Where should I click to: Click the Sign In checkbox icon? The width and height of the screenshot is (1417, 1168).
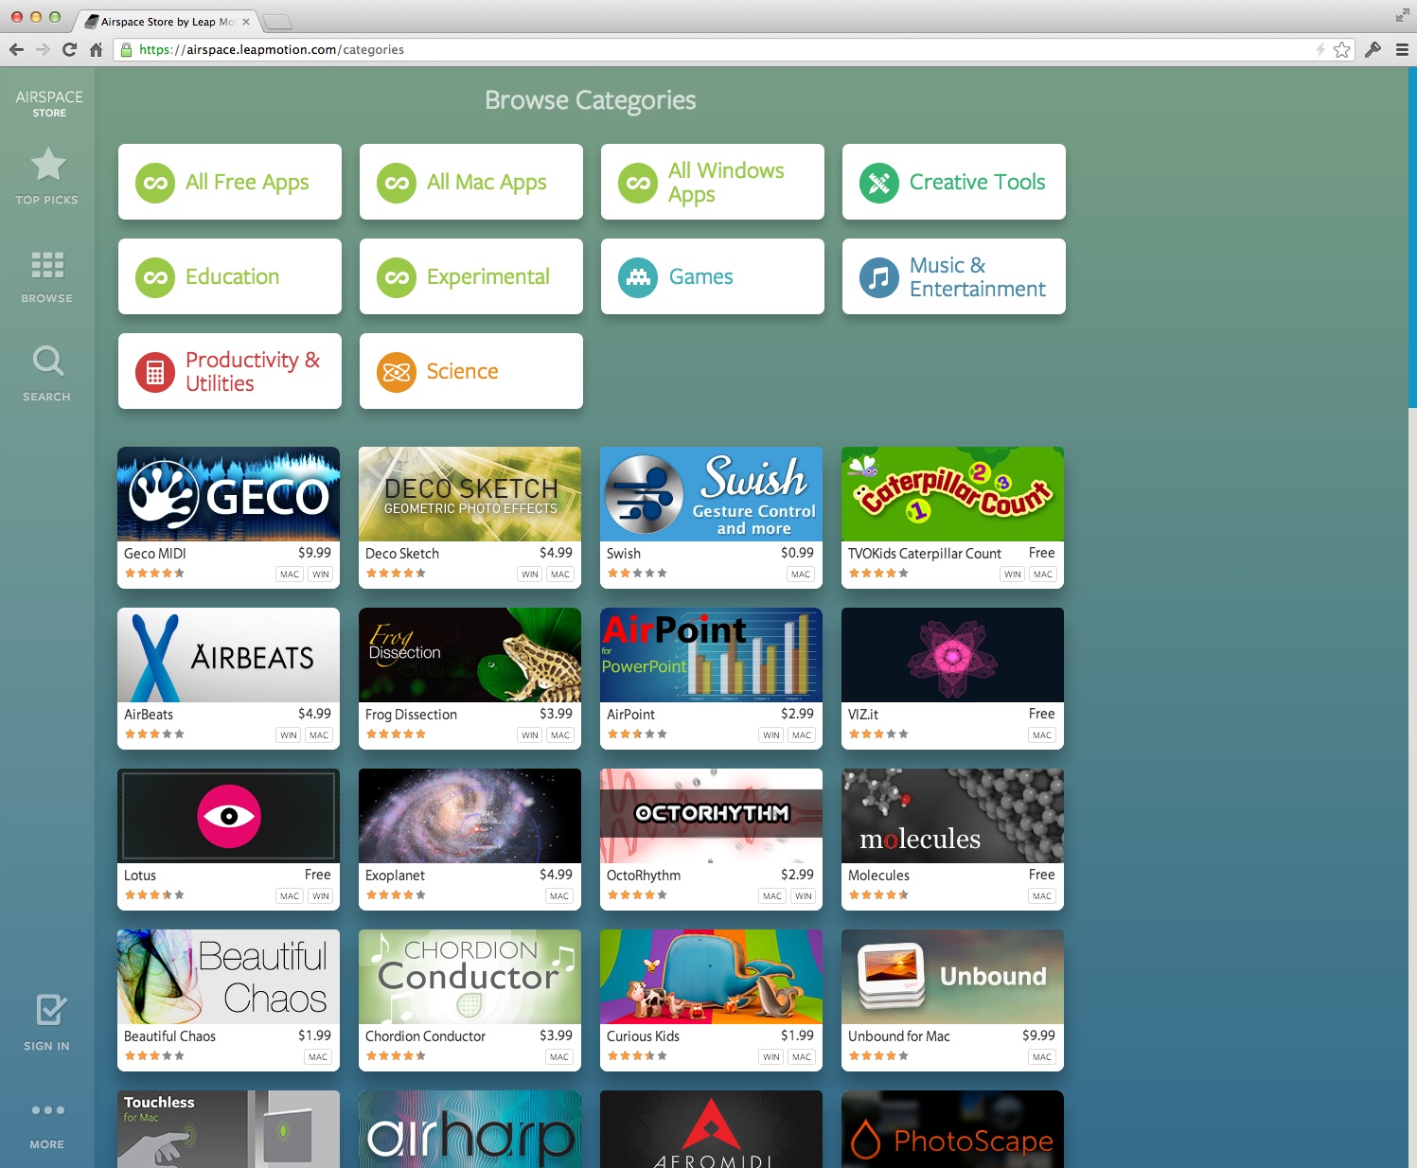pyautogui.click(x=50, y=1010)
